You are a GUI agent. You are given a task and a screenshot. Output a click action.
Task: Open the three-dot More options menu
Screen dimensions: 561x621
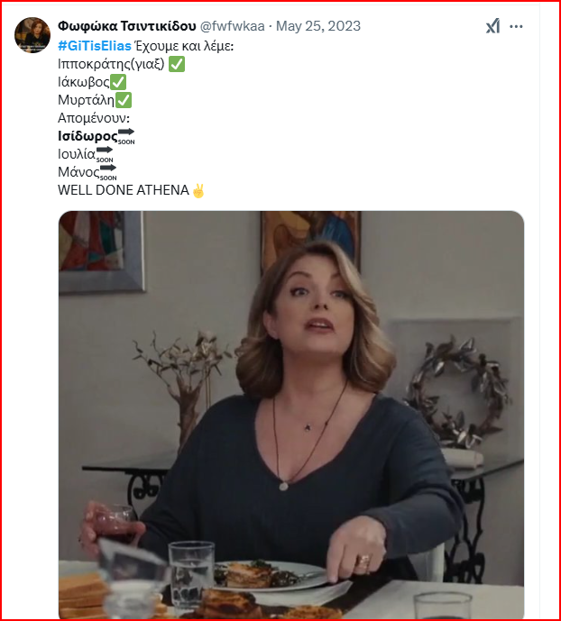coord(516,26)
